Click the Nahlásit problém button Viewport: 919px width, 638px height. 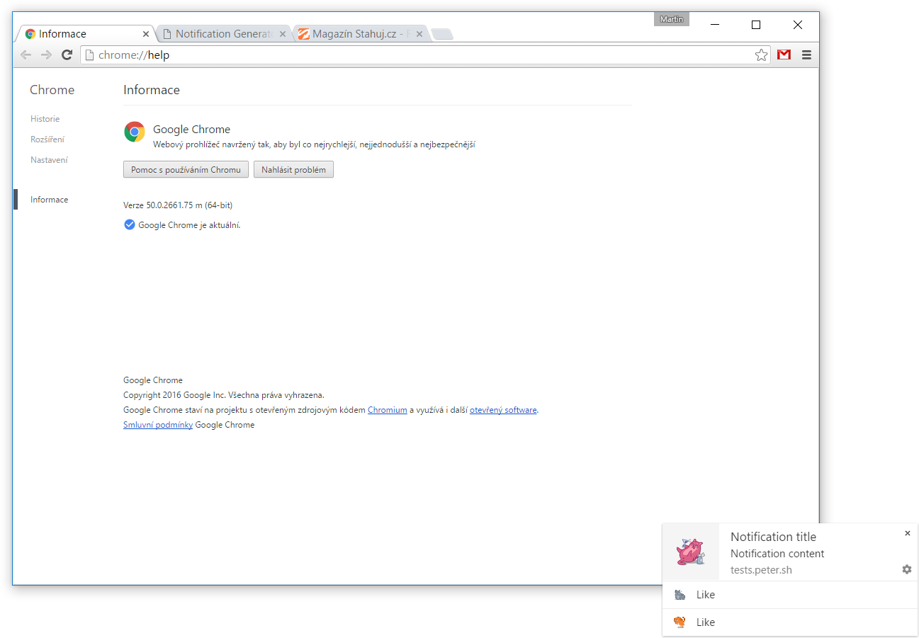coord(293,170)
